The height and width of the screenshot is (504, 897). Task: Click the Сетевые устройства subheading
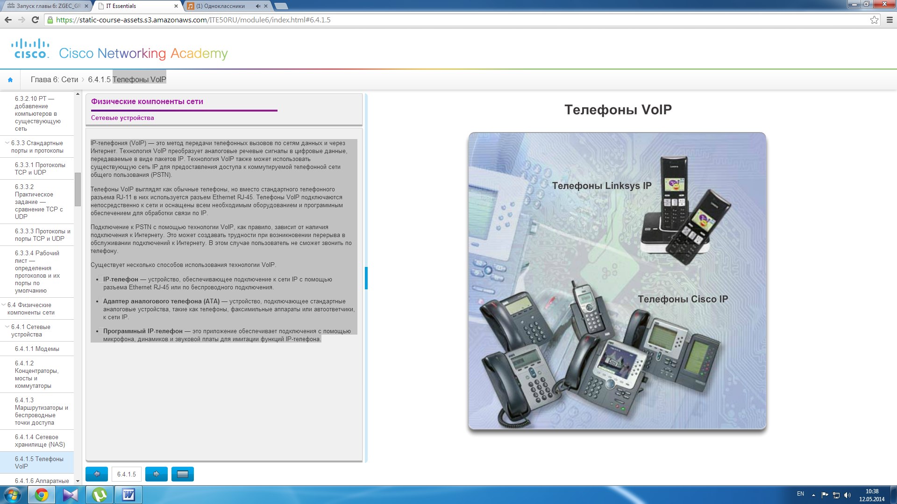pos(122,118)
